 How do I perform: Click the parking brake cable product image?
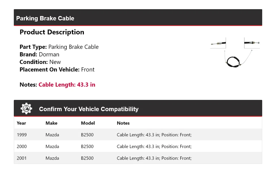(x=235, y=59)
